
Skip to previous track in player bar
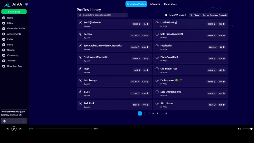tap(8, 129)
